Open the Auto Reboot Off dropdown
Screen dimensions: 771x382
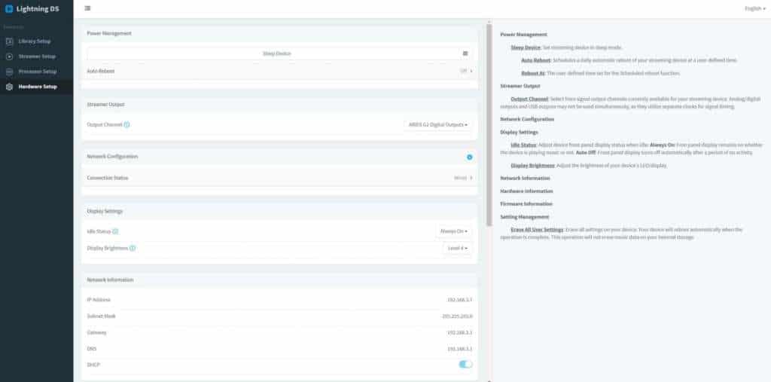[x=466, y=71]
